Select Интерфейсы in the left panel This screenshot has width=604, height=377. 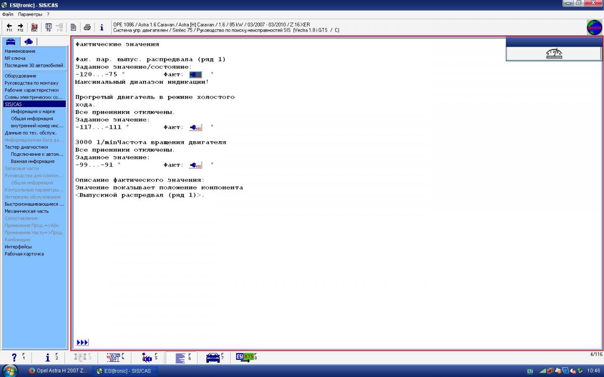18,247
